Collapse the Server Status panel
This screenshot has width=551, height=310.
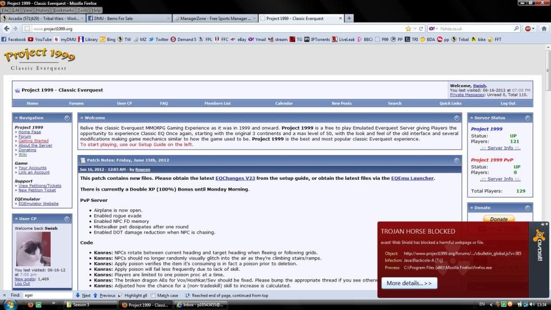coord(527,118)
